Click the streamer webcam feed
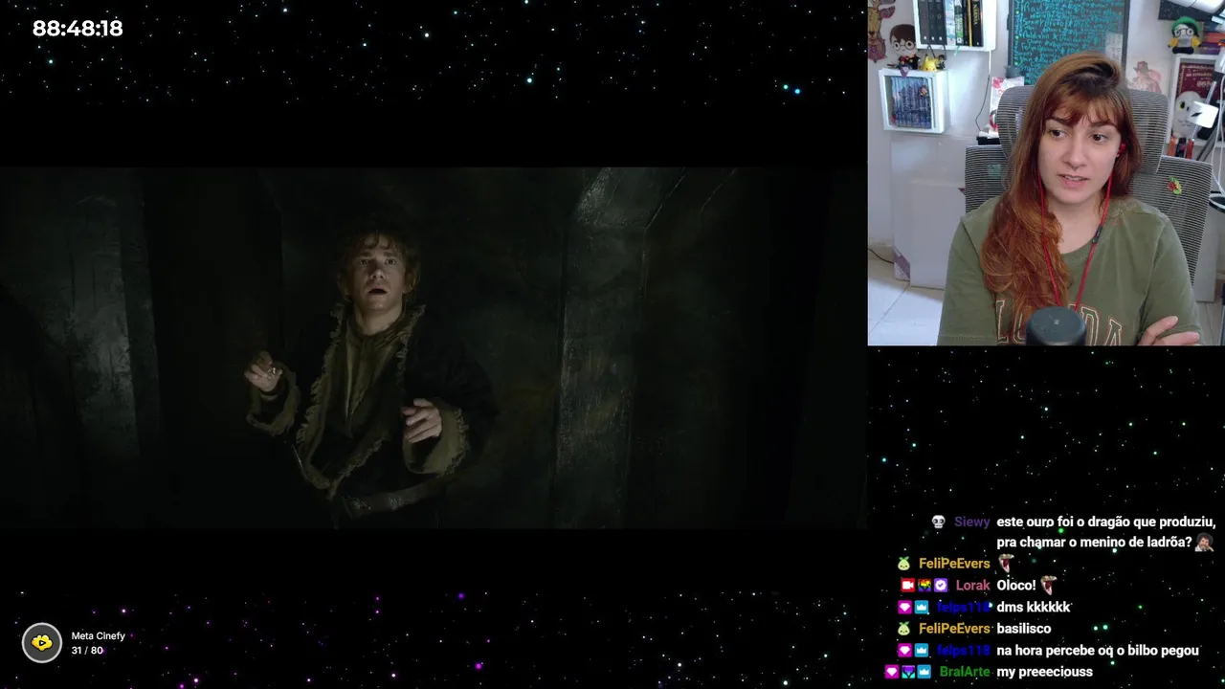 [x=1046, y=172]
